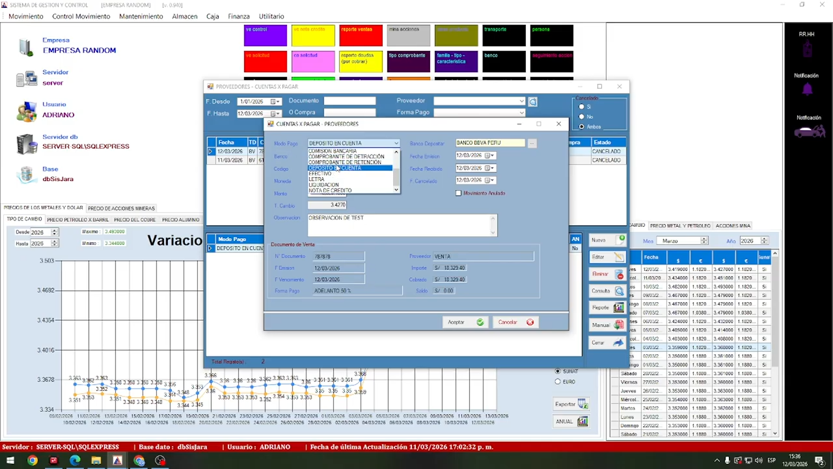833x469 pixels.
Task: Select the Cancelado 'Si' radio button
Action: tap(581, 107)
